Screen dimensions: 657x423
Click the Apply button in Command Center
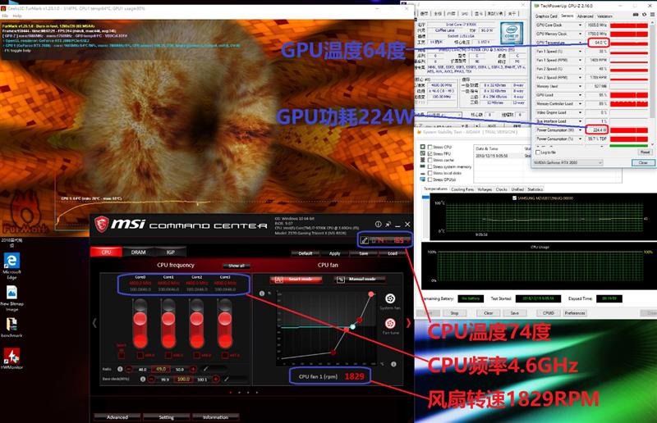pos(334,253)
